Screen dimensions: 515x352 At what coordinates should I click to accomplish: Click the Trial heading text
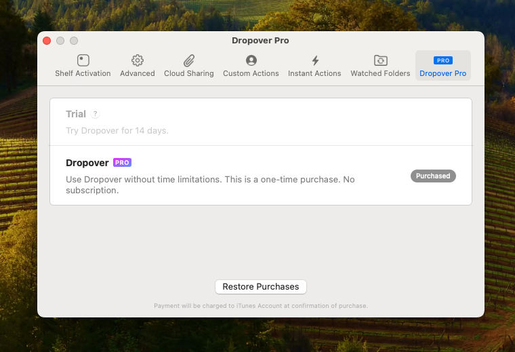pyautogui.click(x=76, y=115)
